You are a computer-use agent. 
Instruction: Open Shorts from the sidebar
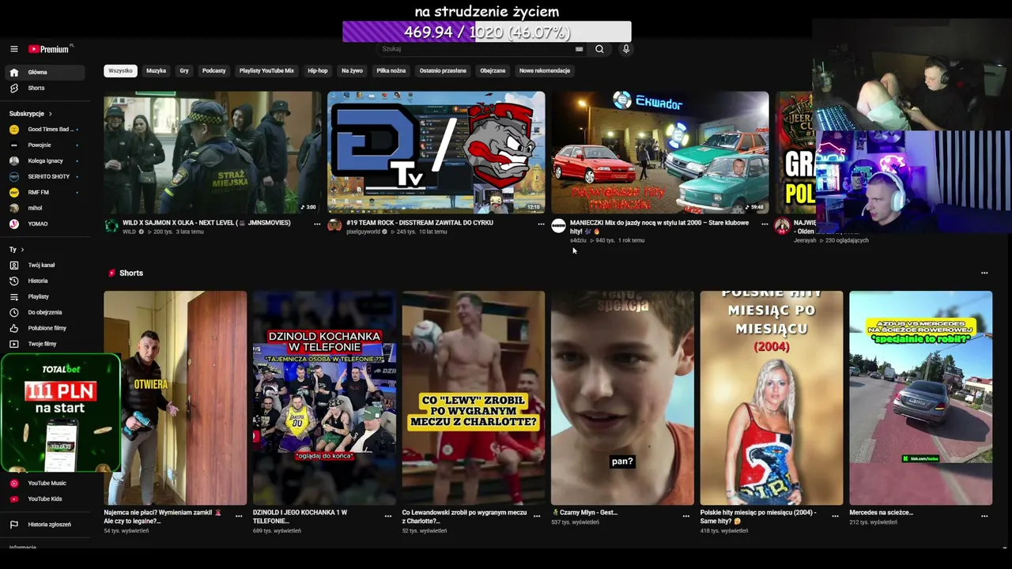click(43, 88)
